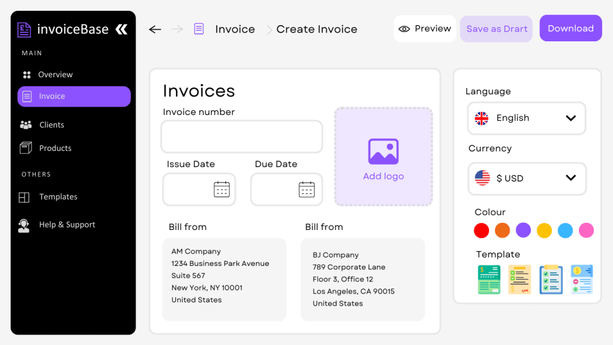Click the US flag icon
This screenshot has height=345, width=613.
click(x=482, y=178)
